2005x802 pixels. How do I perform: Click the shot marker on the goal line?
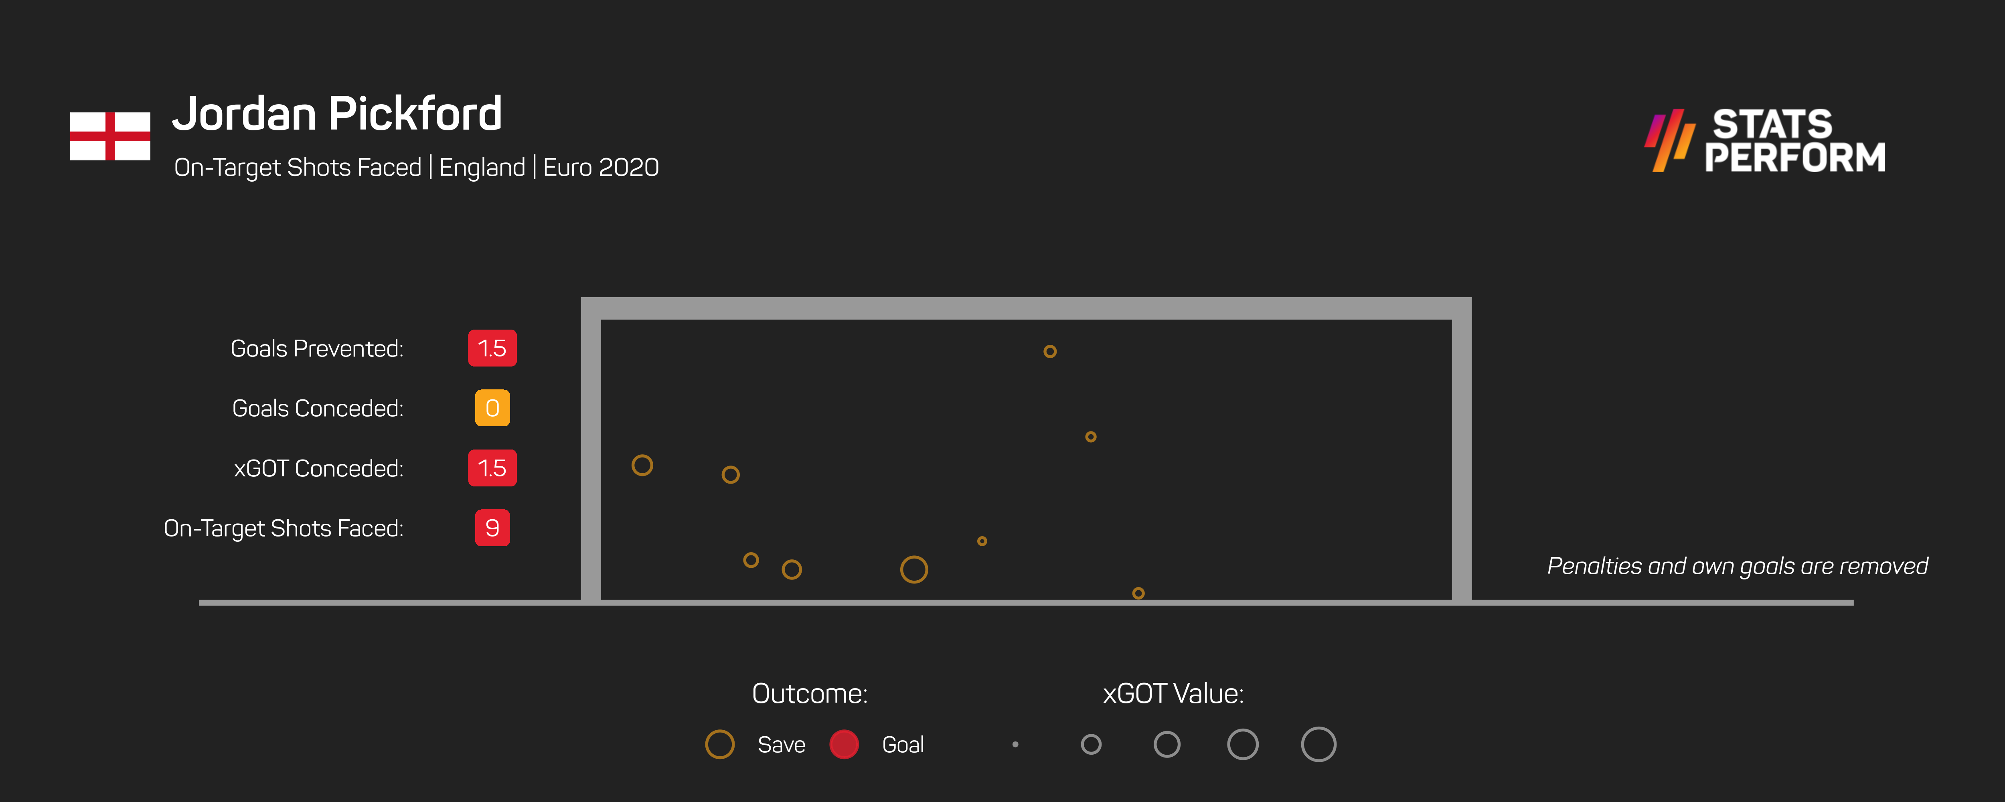(1138, 593)
